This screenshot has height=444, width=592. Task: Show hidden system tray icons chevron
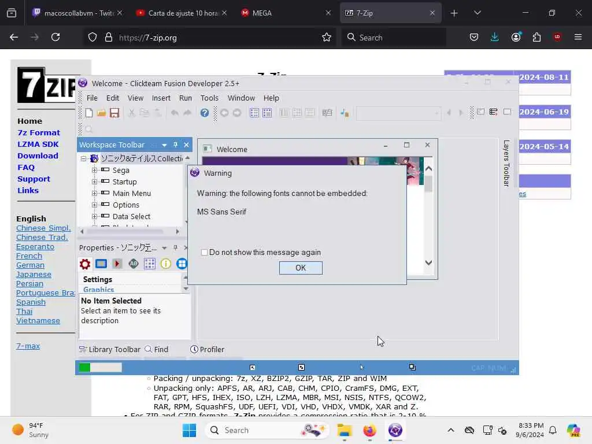[451, 430]
